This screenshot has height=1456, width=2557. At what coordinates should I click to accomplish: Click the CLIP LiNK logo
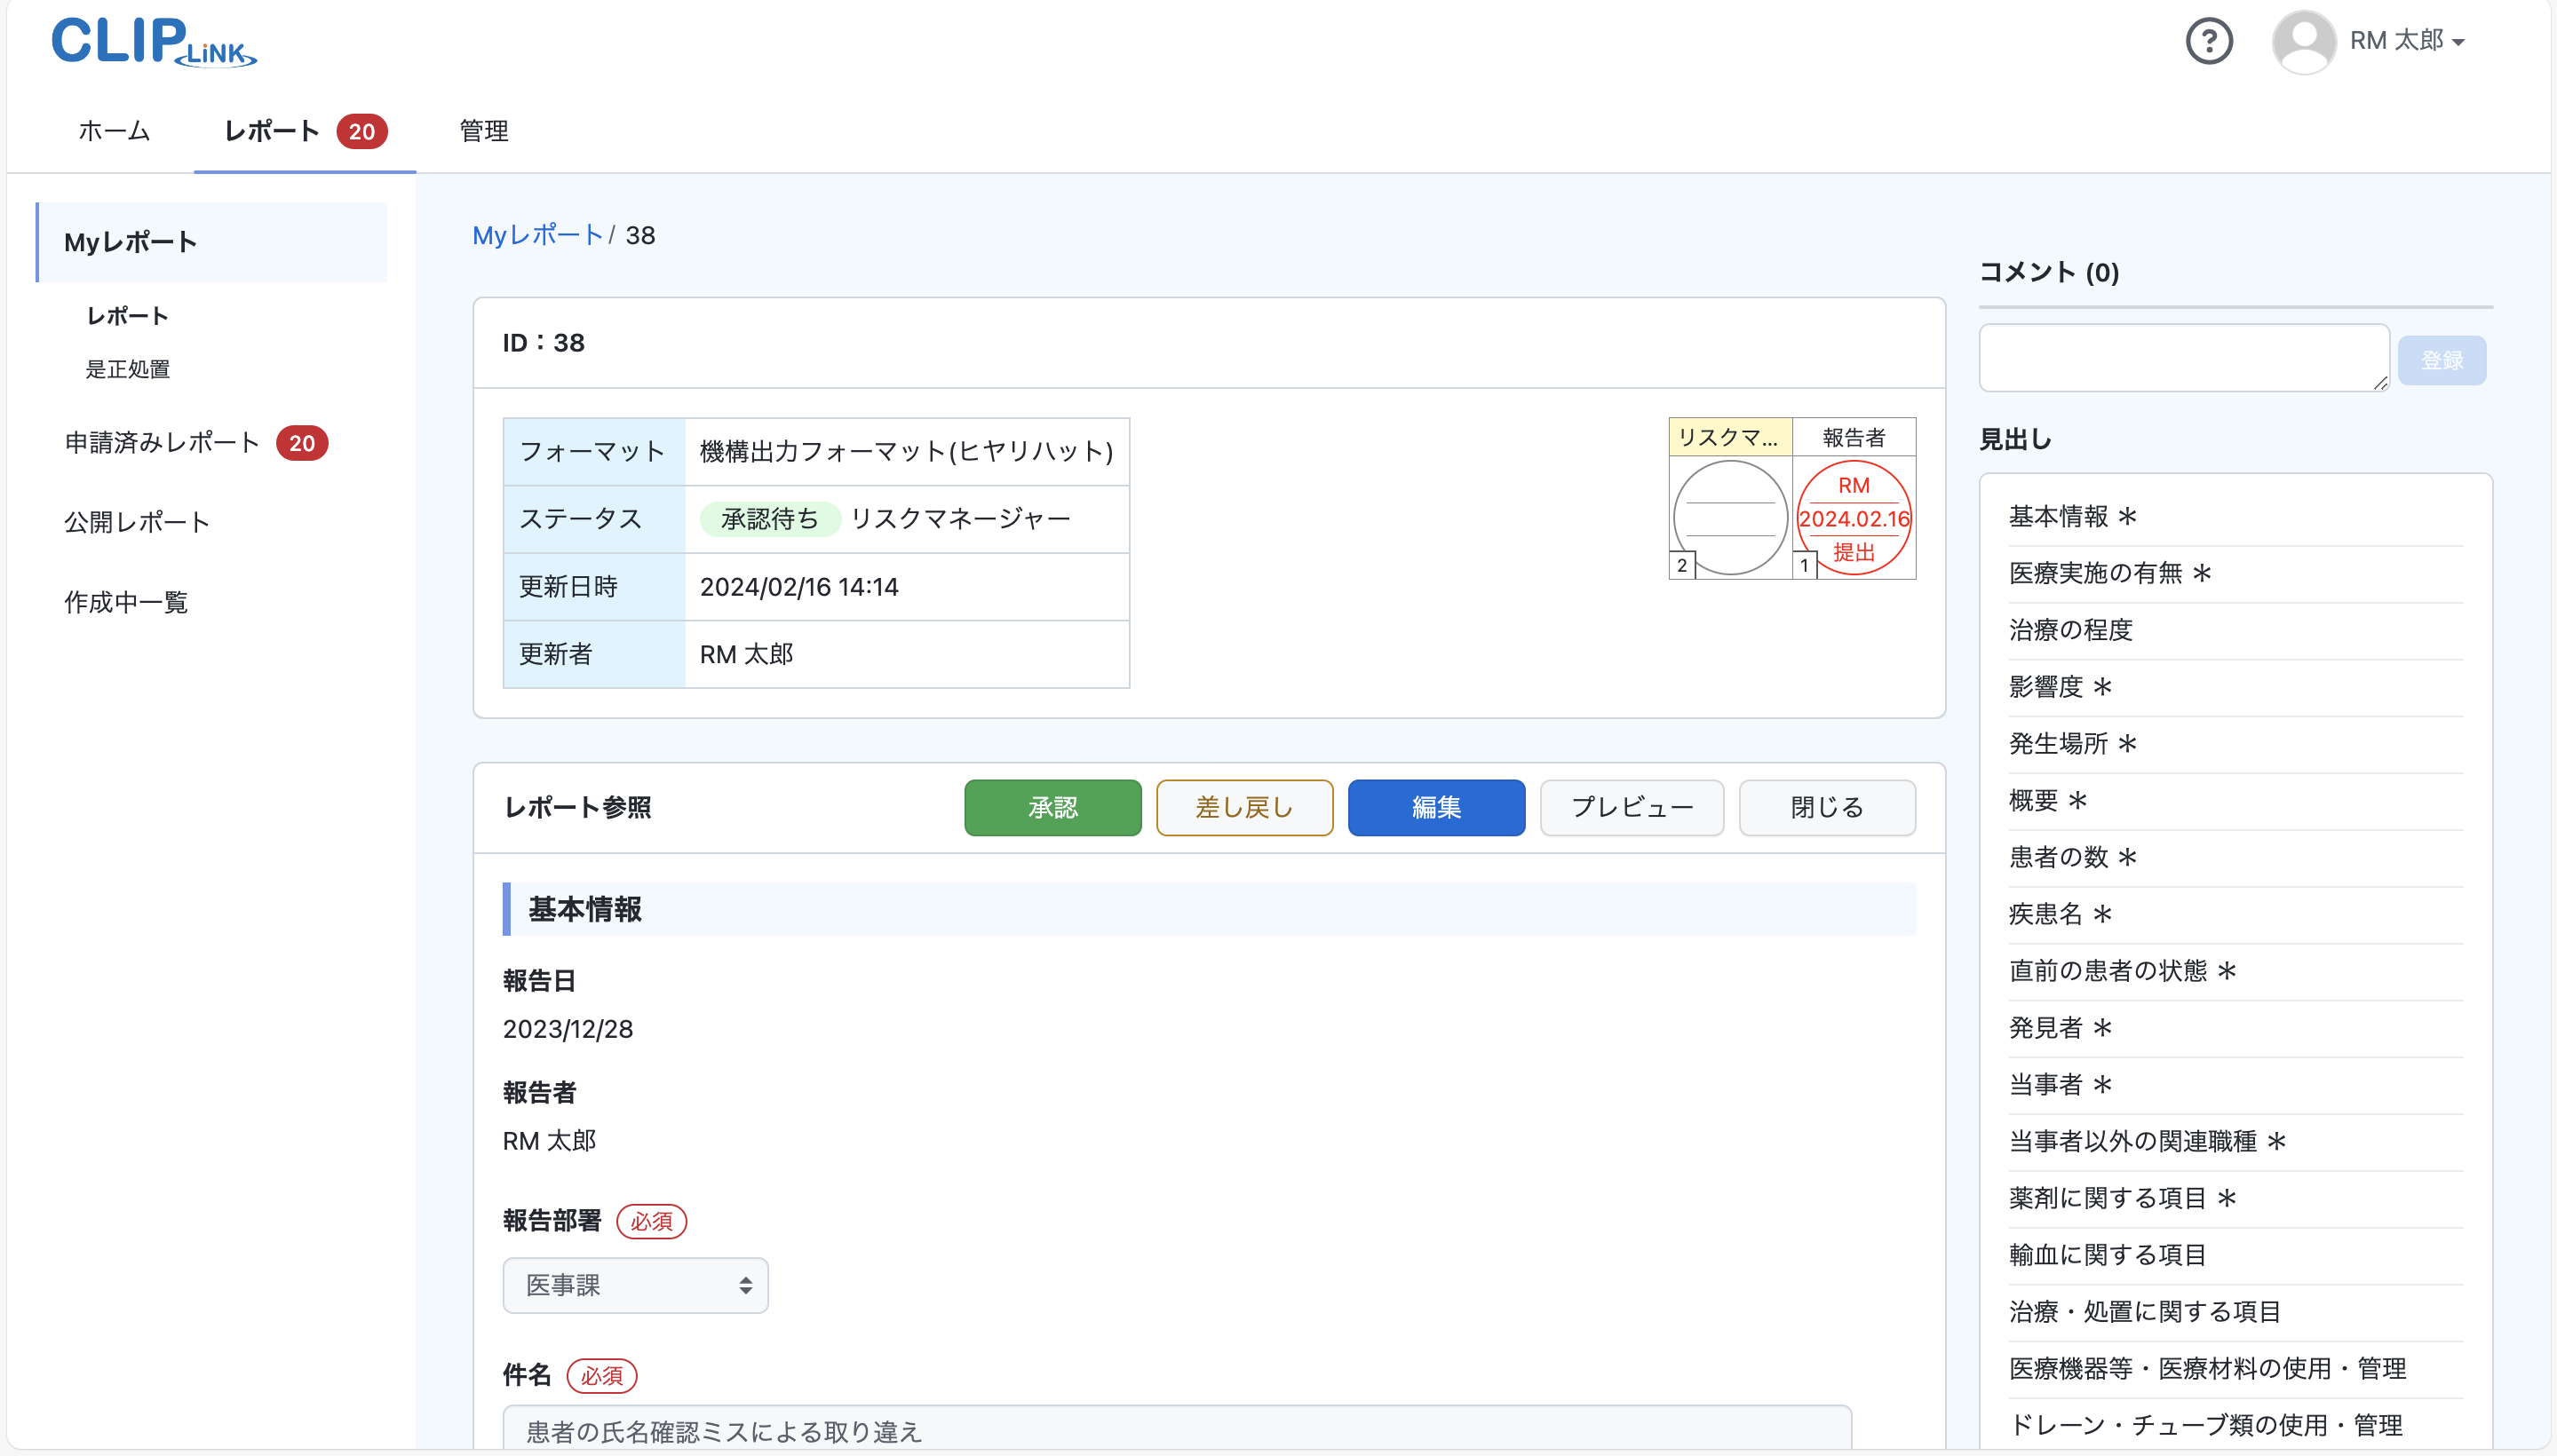[x=152, y=42]
